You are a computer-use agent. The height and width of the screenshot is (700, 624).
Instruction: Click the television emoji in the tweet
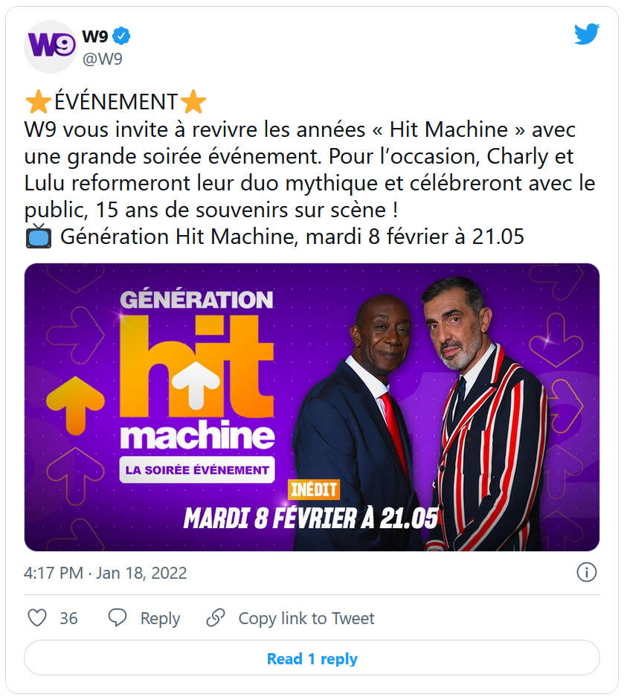(38, 237)
